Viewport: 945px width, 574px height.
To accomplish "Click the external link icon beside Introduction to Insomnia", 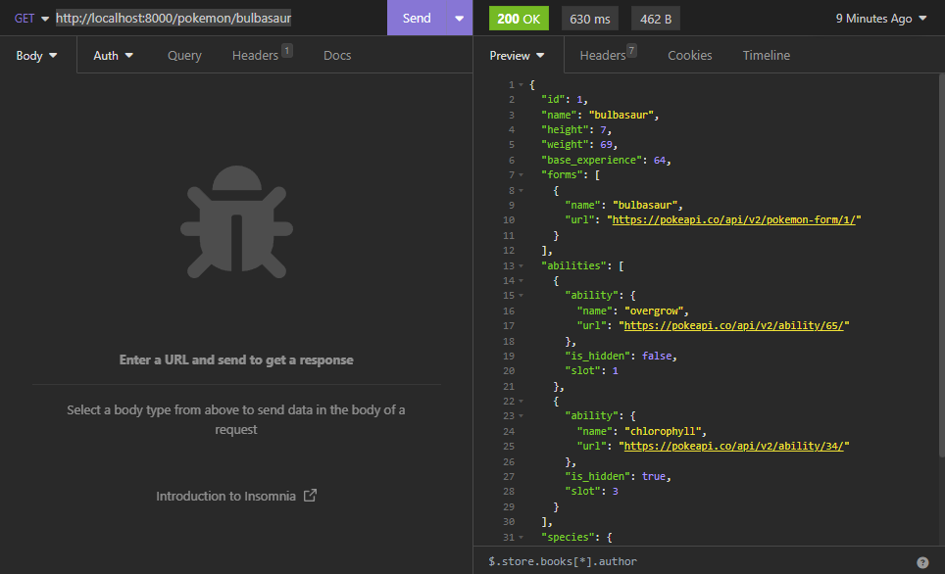I will click(x=310, y=496).
